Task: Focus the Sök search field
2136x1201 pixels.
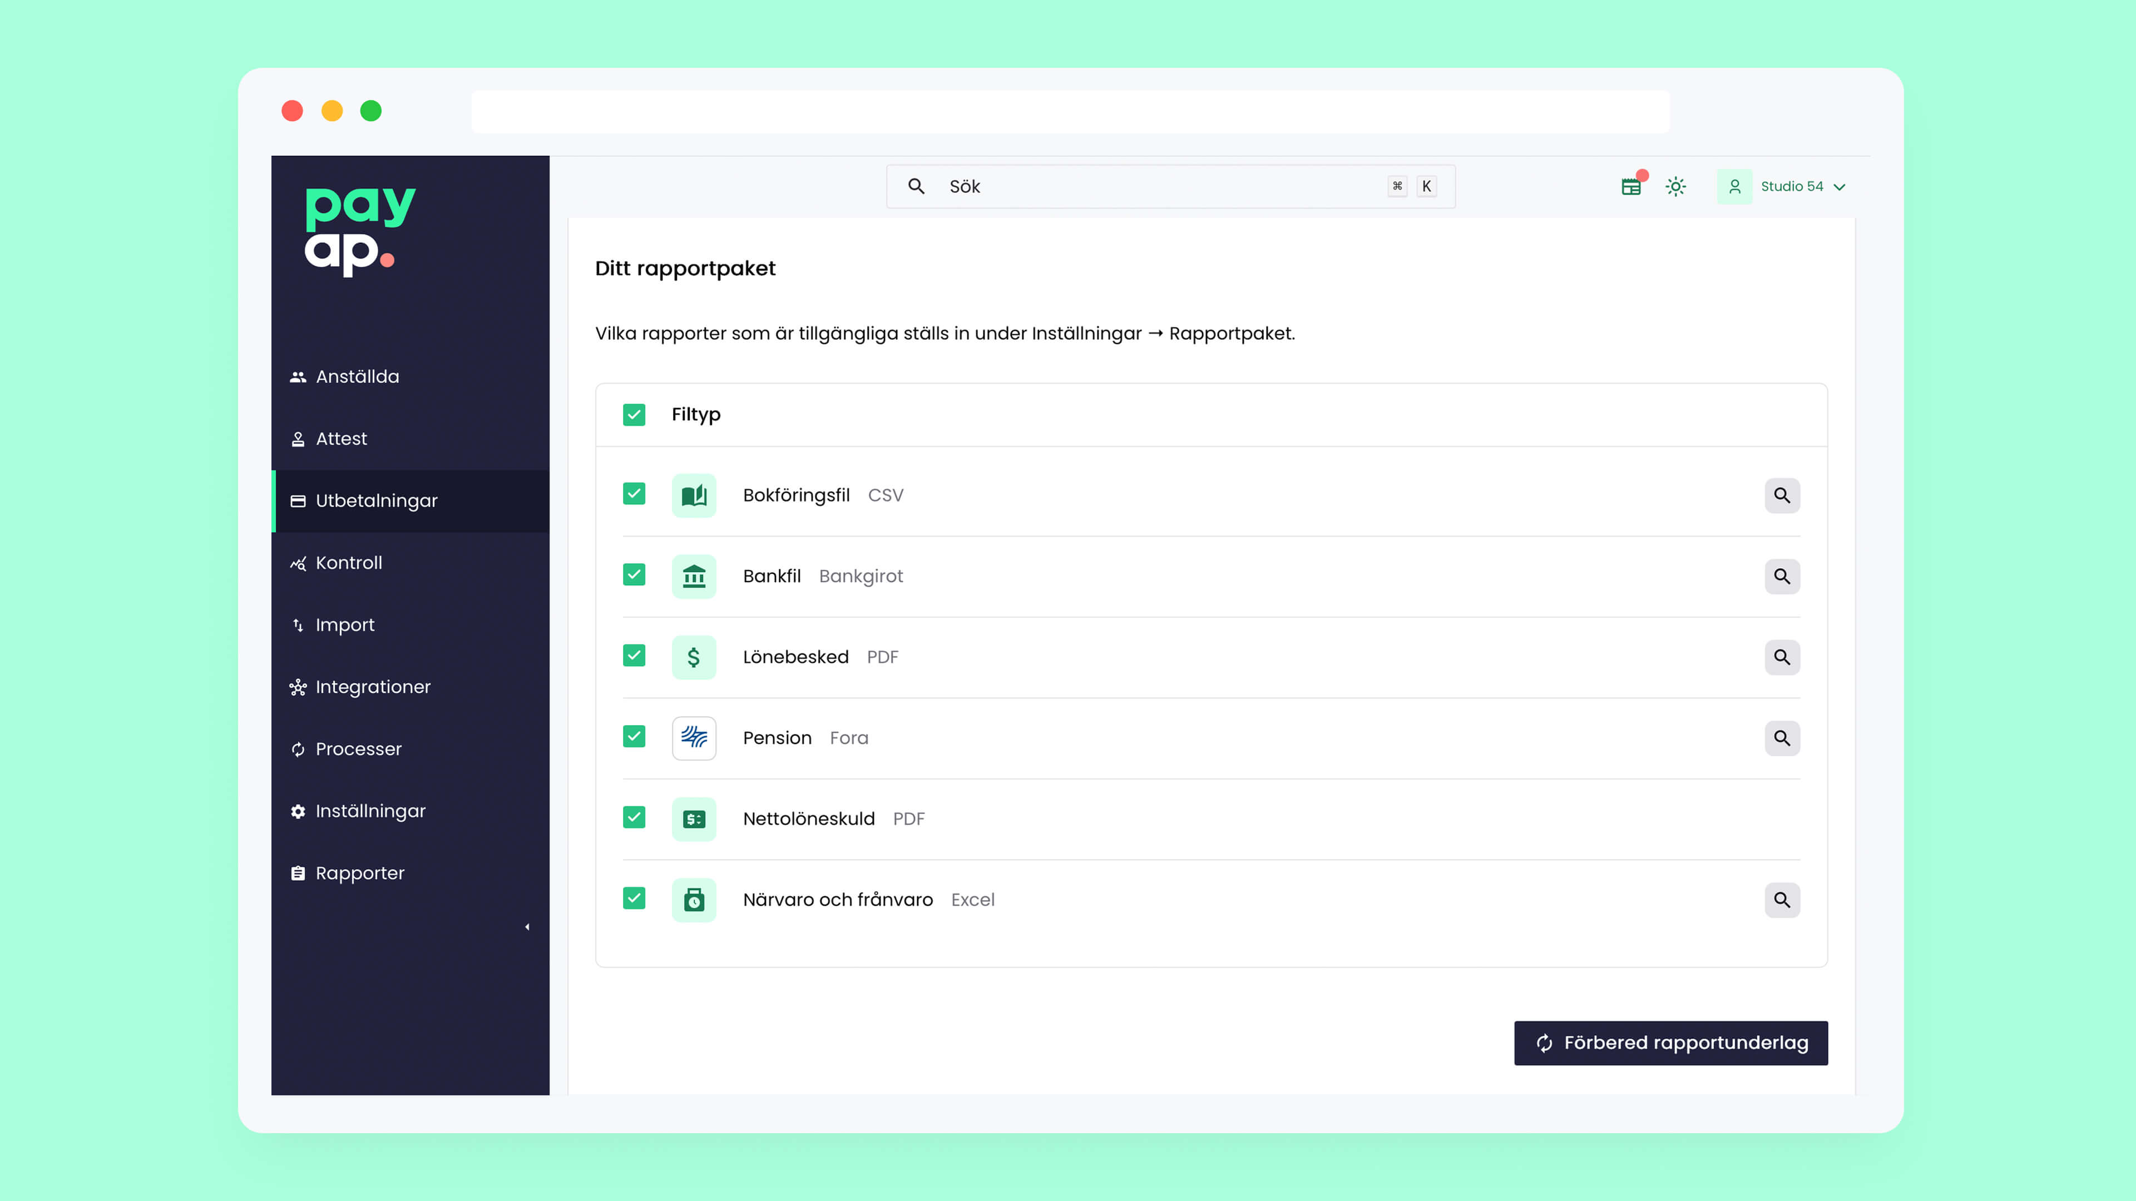Action: point(1161,186)
